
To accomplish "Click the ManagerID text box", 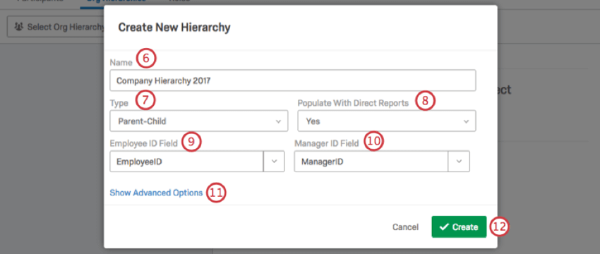I will (x=371, y=162).
